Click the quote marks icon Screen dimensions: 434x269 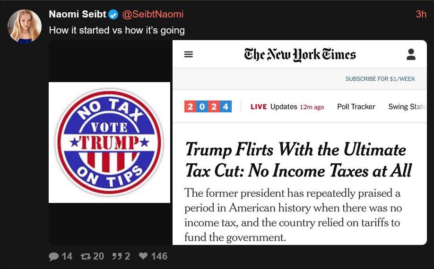click(117, 256)
